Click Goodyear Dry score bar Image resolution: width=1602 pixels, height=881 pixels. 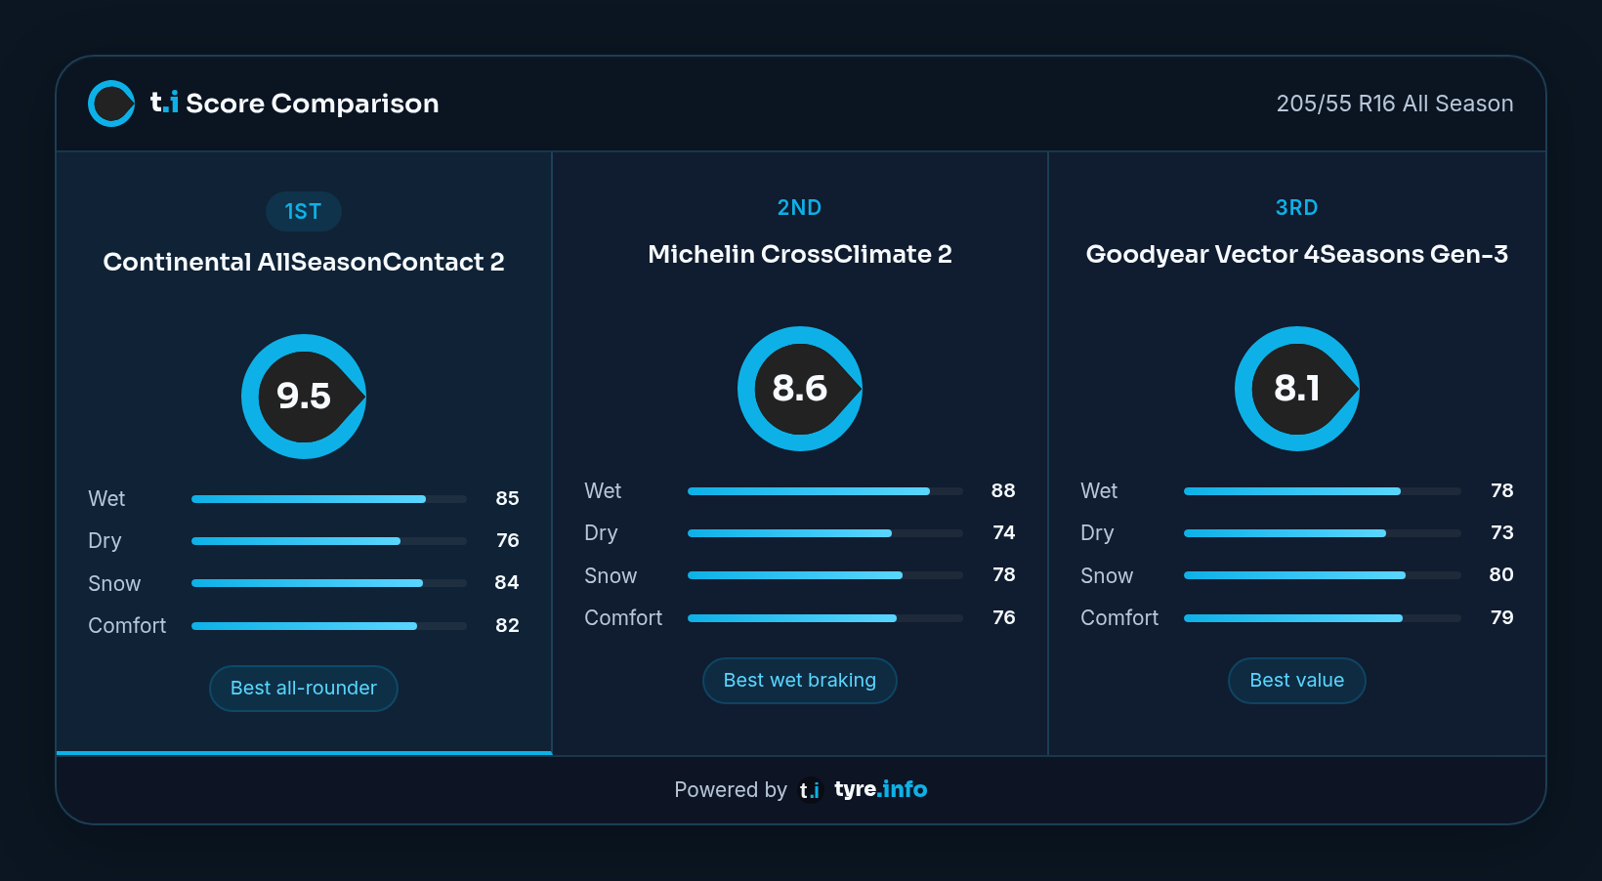point(1323,533)
